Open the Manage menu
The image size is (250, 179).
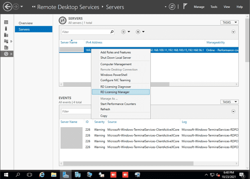[199, 7]
